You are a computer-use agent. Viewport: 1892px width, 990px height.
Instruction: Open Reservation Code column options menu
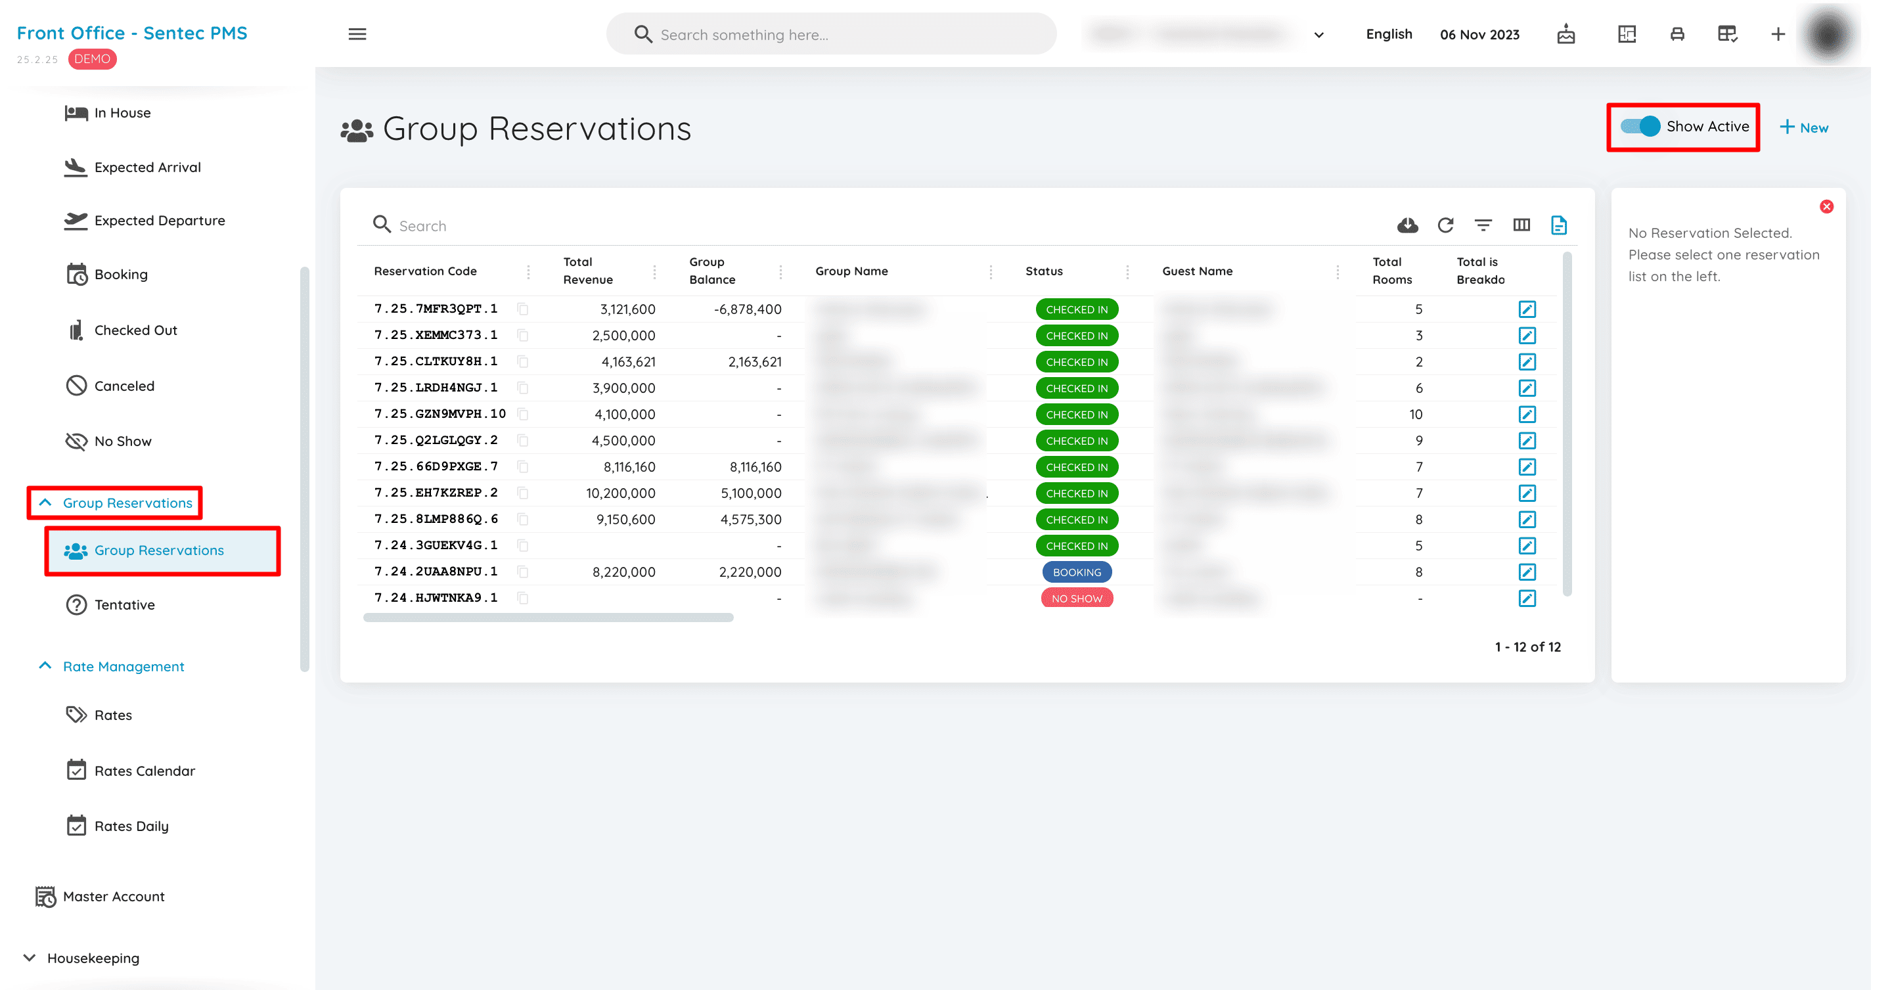(528, 271)
